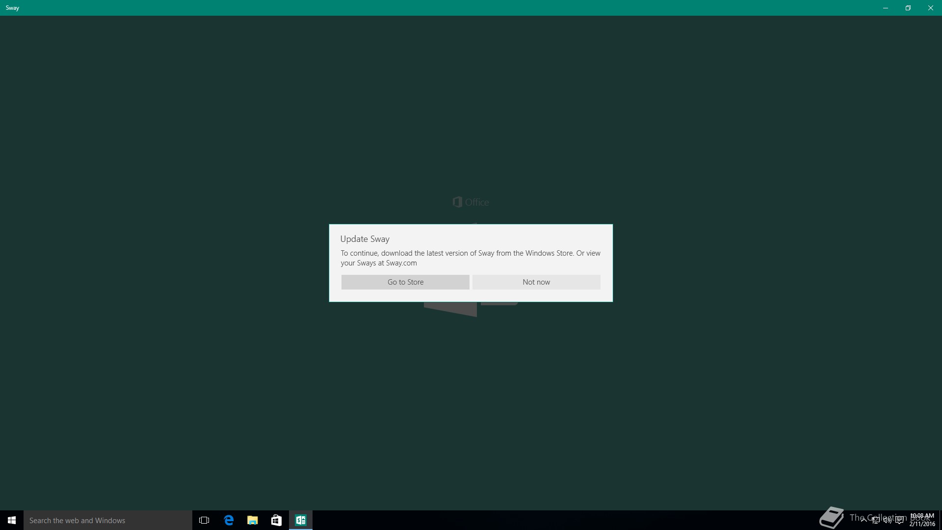The height and width of the screenshot is (530, 942).
Task: Open File Explorer from the taskbar
Action: coord(253,520)
